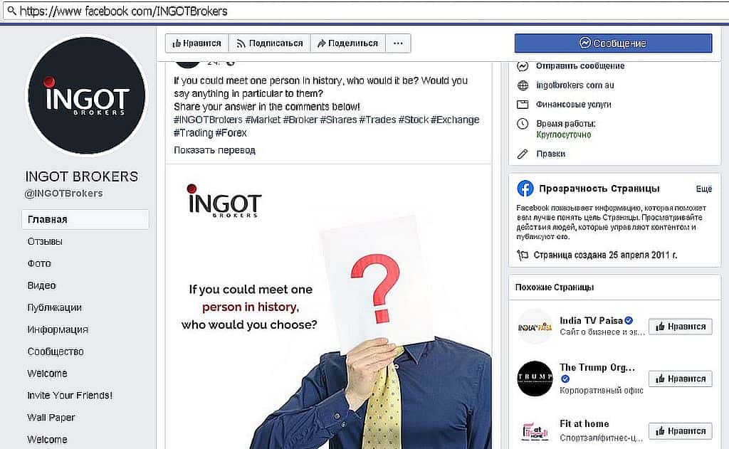Click the Круглосуточно working hours text
This screenshot has height=449, width=729.
click(x=564, y=134)
